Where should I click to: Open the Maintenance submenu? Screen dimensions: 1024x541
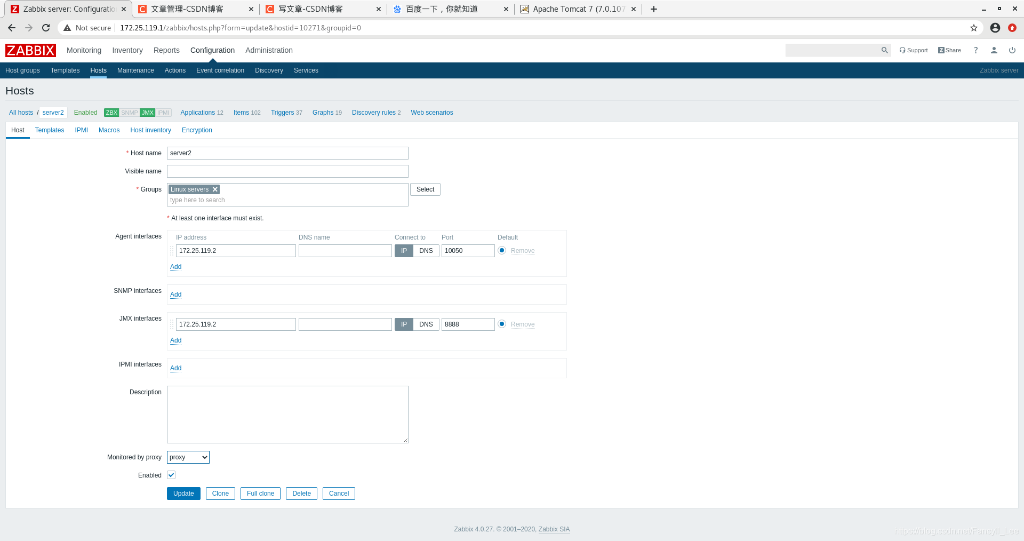135,70
